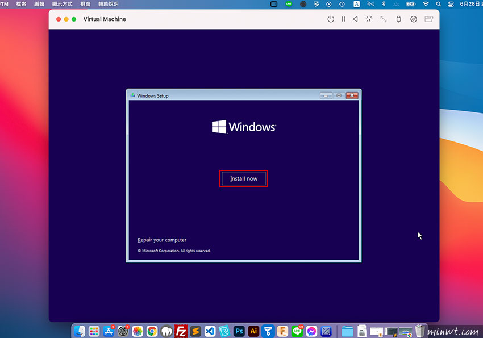Open Visual Studio Code from the Dock
Viewport: 483px width, 338px height.
[210, 331]
